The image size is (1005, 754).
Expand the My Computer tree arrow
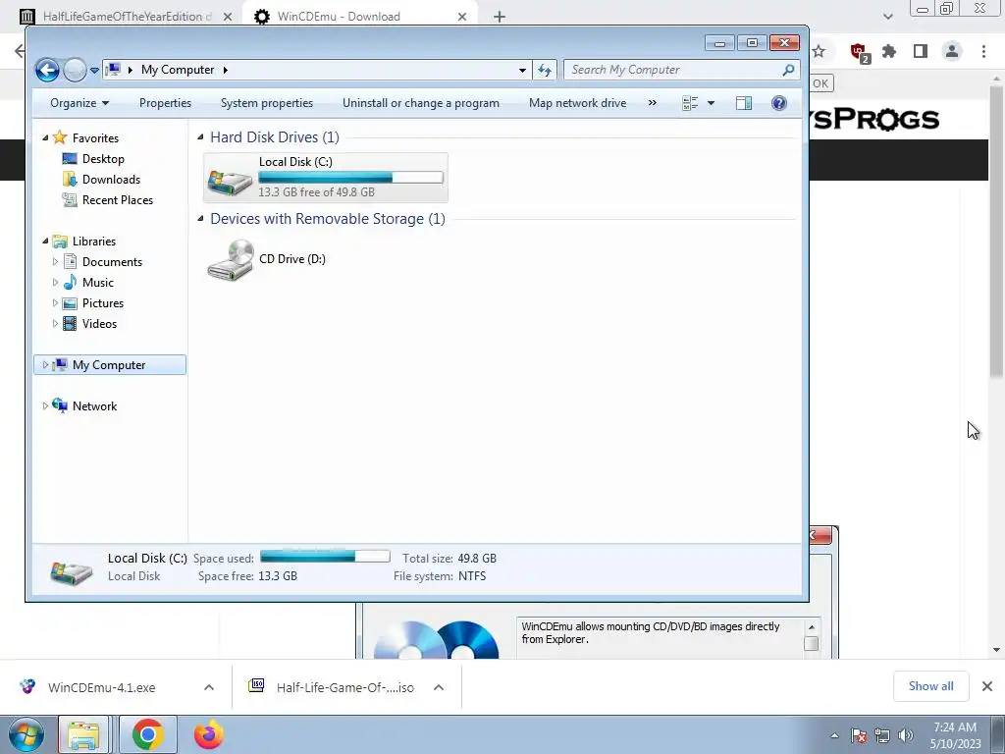45,365
